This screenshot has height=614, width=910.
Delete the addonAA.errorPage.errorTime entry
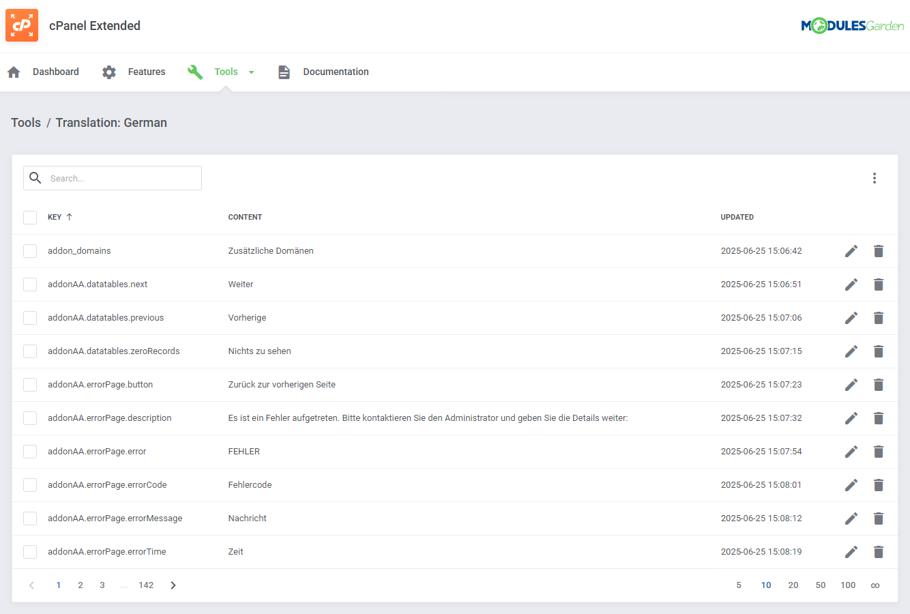tap(879, 552)
